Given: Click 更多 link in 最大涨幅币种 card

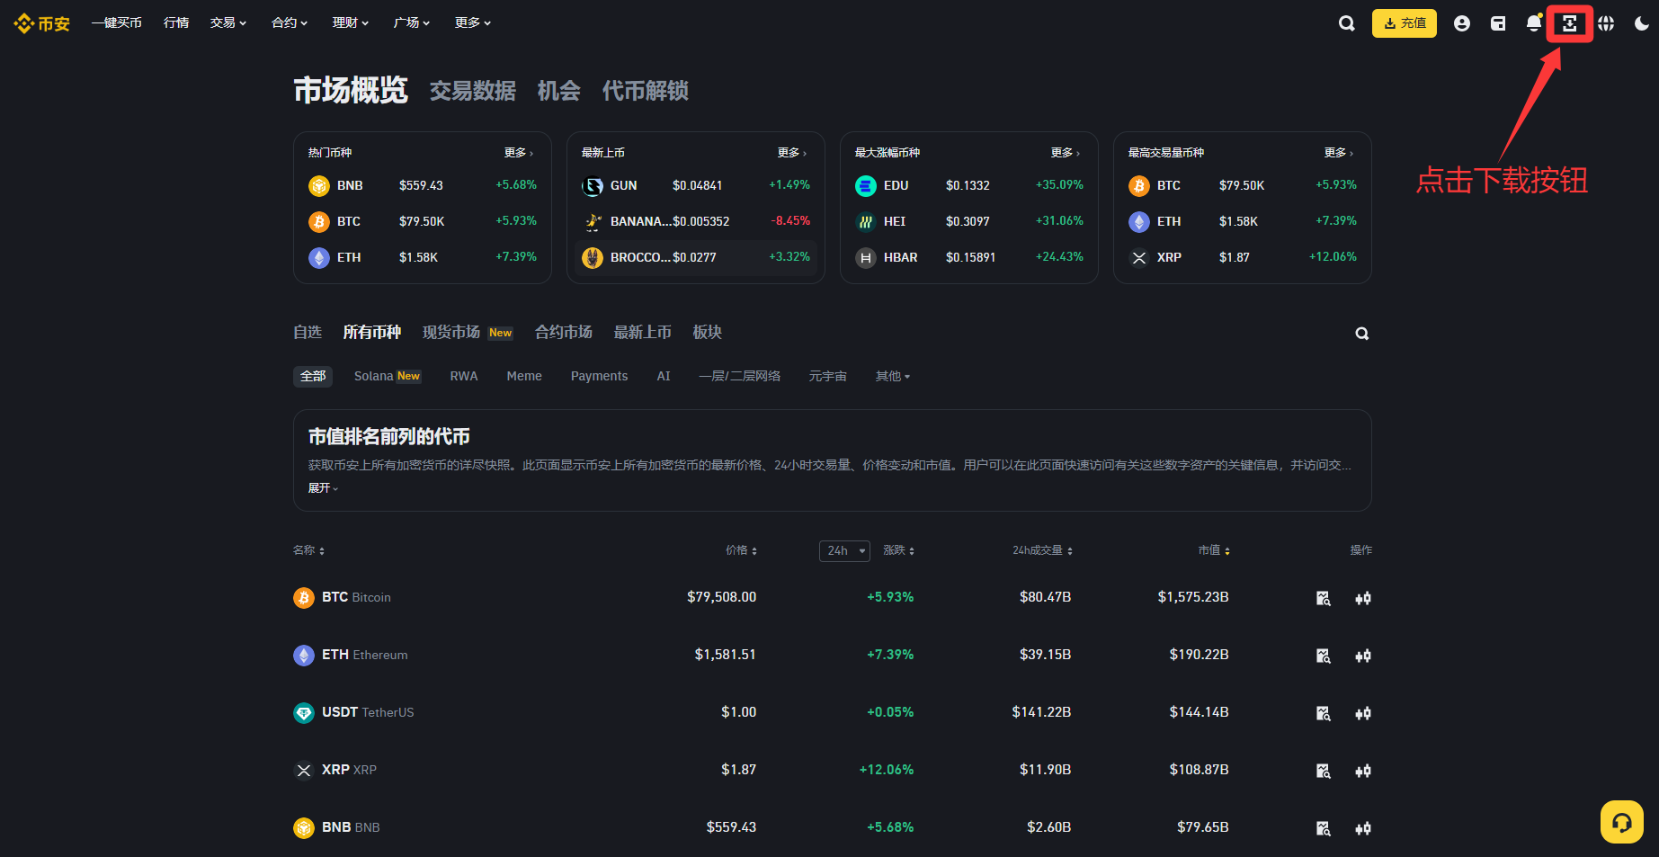Looking at the screenshot, I should tap(1066, 153).
